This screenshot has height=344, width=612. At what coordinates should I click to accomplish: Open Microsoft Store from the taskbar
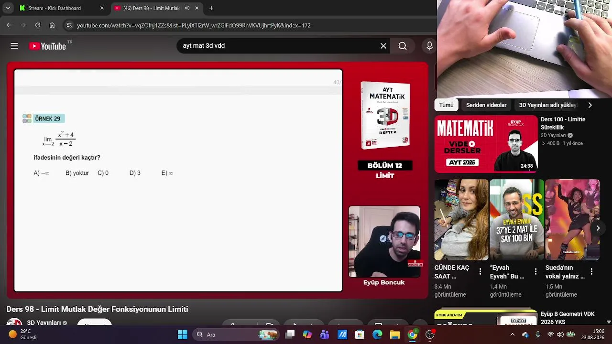pos(360,334)
